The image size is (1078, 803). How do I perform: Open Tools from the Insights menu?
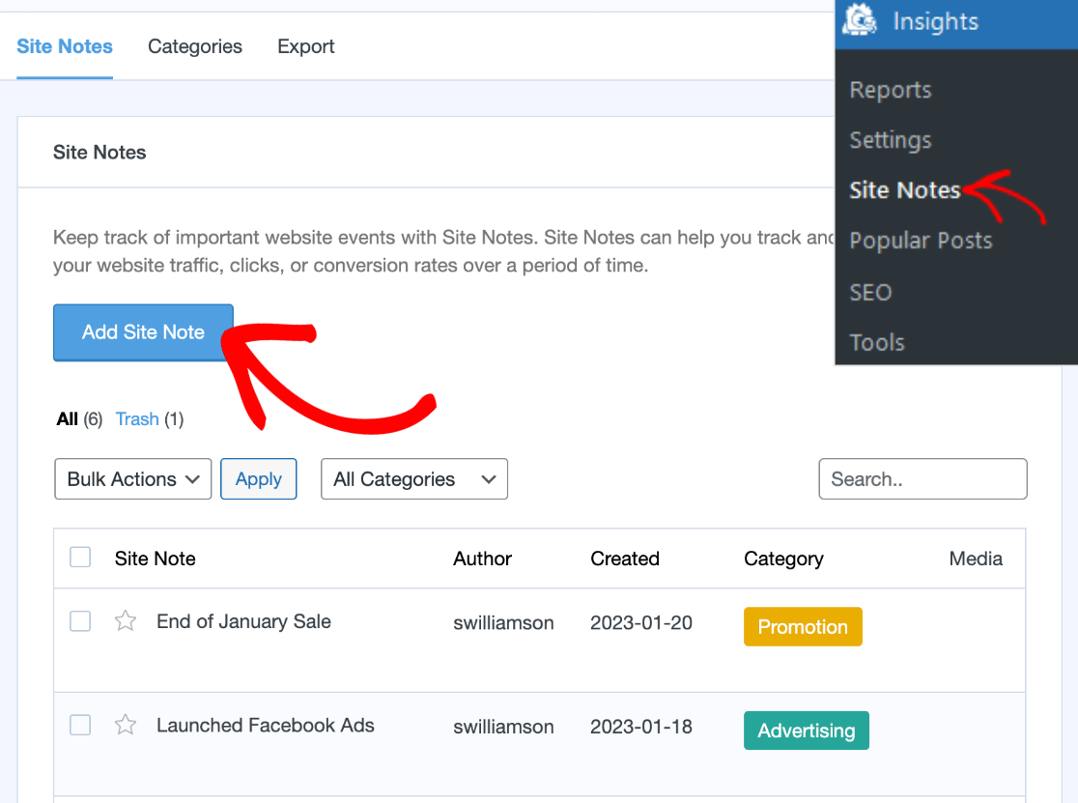(x=876, y=342)
